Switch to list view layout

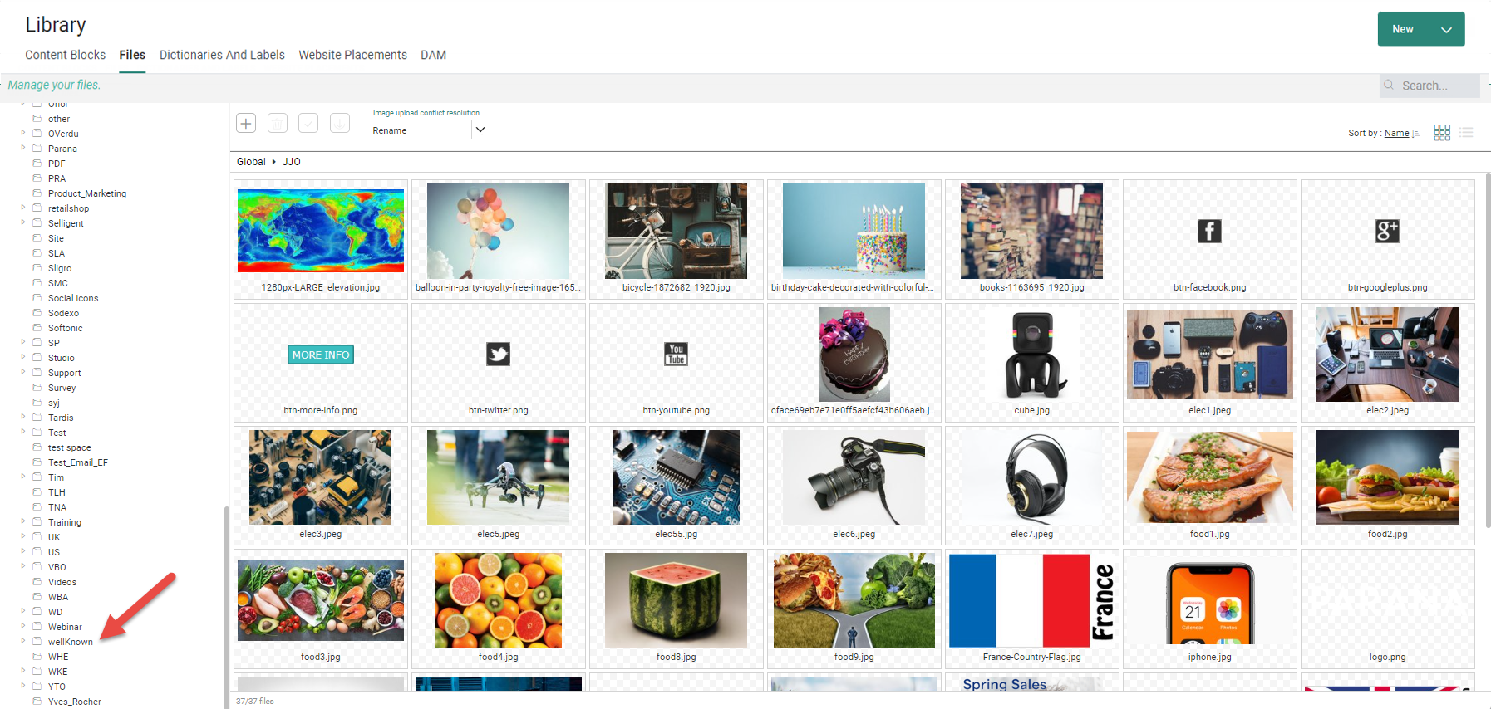tap(1466, 133)
